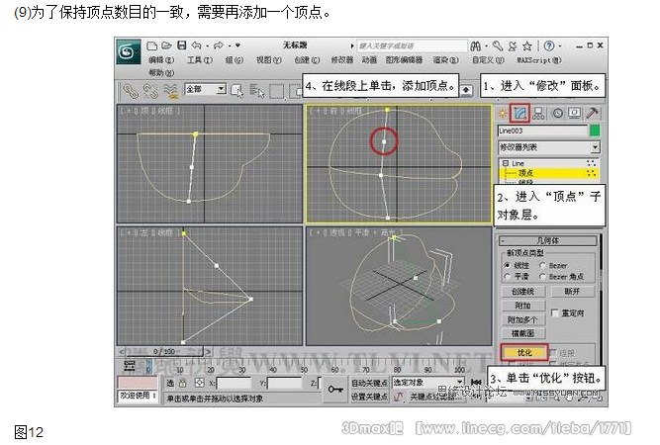The height and width of the screenshot is (445, 660).
Task: Enable the 重定向 checkbox
Action: point(555,312)
